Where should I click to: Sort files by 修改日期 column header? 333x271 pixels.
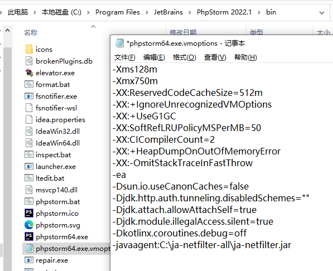click(x=183, y=32)
